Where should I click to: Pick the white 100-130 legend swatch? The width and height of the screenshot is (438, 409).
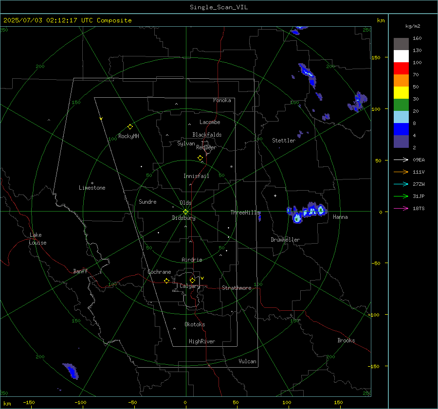(x=401, y=56)
